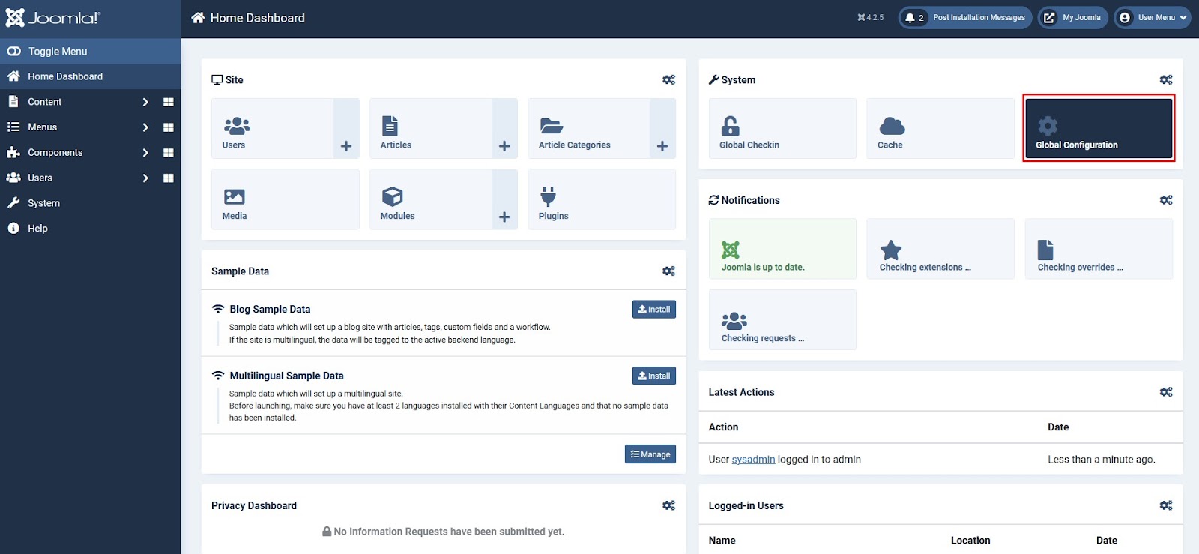The height and width of the screenshot is (554, 1199).
Task: Click the Manage sample data button
Action: 650,454
